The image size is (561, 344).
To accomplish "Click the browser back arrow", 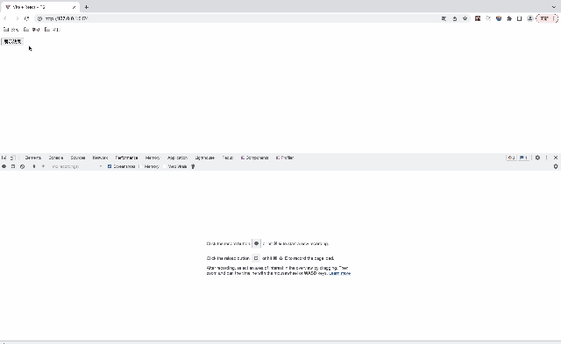I will click(5, 18).
